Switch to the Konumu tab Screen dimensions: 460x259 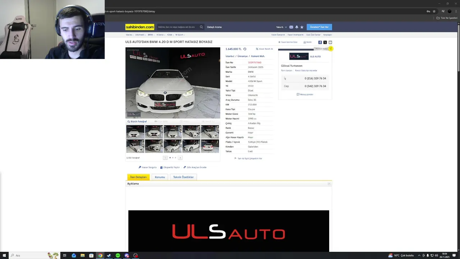pyautogui.click(x=160, y=177)
